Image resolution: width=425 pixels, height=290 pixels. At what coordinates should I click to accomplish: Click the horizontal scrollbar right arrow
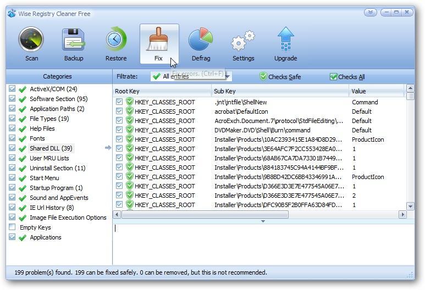click(x=402, y=215)
